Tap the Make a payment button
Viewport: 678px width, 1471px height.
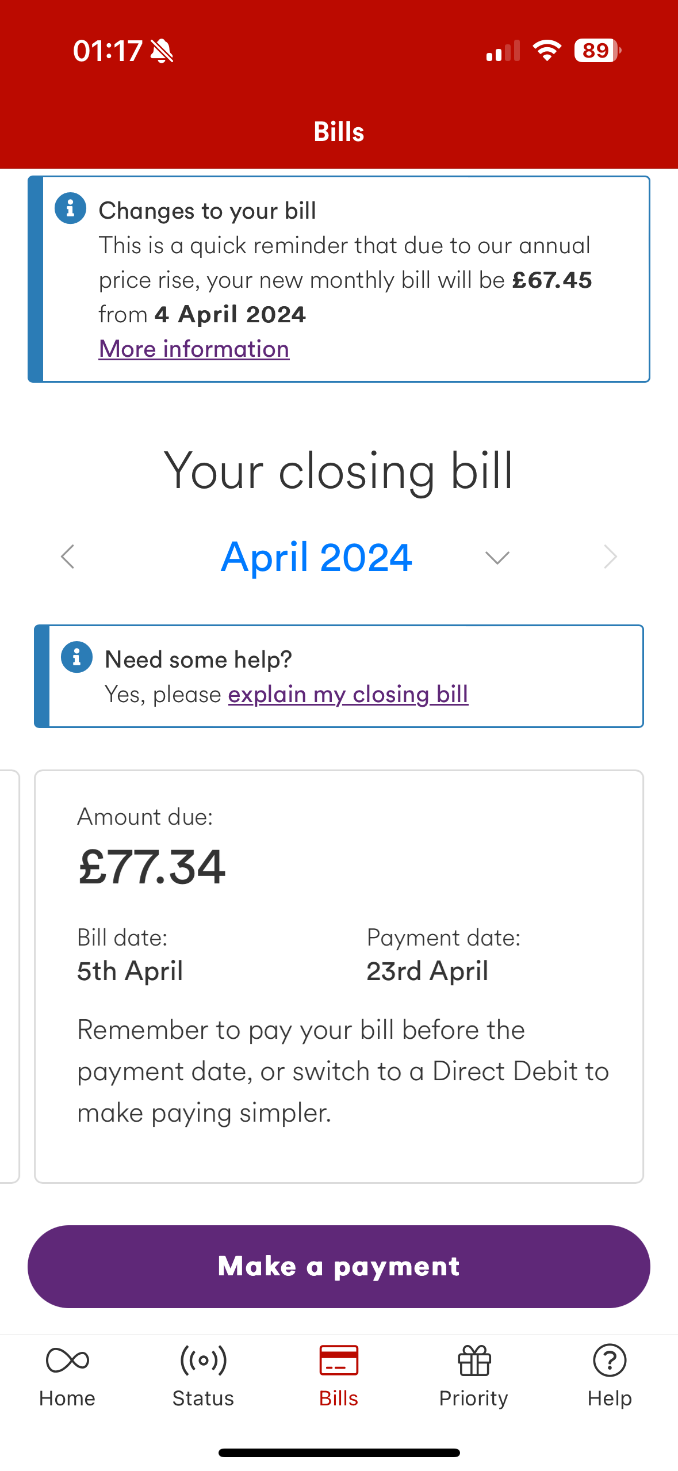click(339, 1266)
